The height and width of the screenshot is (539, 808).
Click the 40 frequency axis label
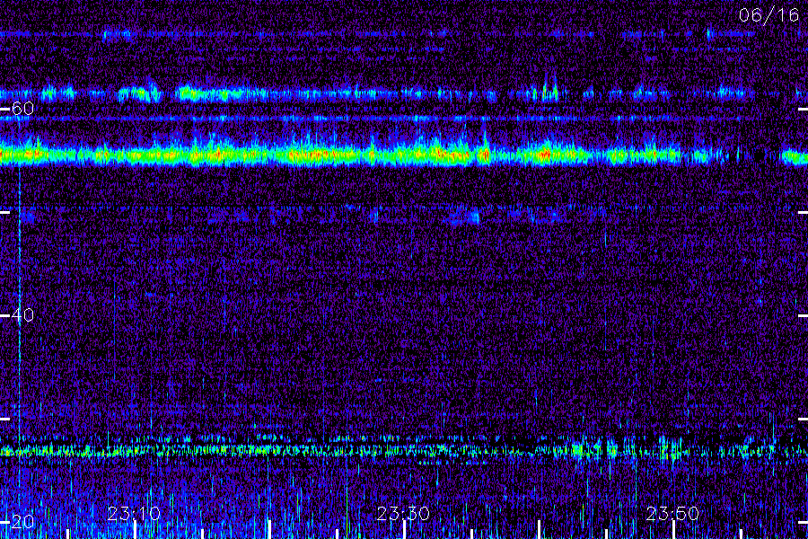22,314
